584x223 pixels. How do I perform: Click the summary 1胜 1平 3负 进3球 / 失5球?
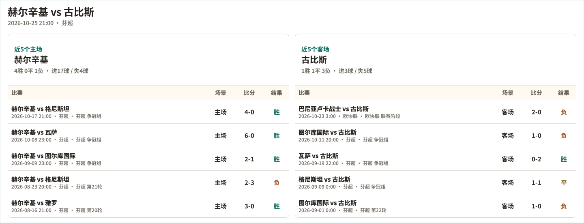[x=337, y=71]
